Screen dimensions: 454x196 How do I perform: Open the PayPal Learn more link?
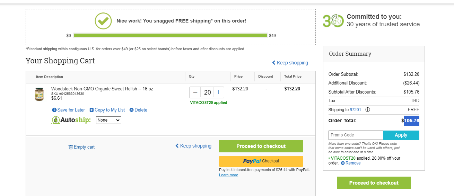[x=228, y=175]
